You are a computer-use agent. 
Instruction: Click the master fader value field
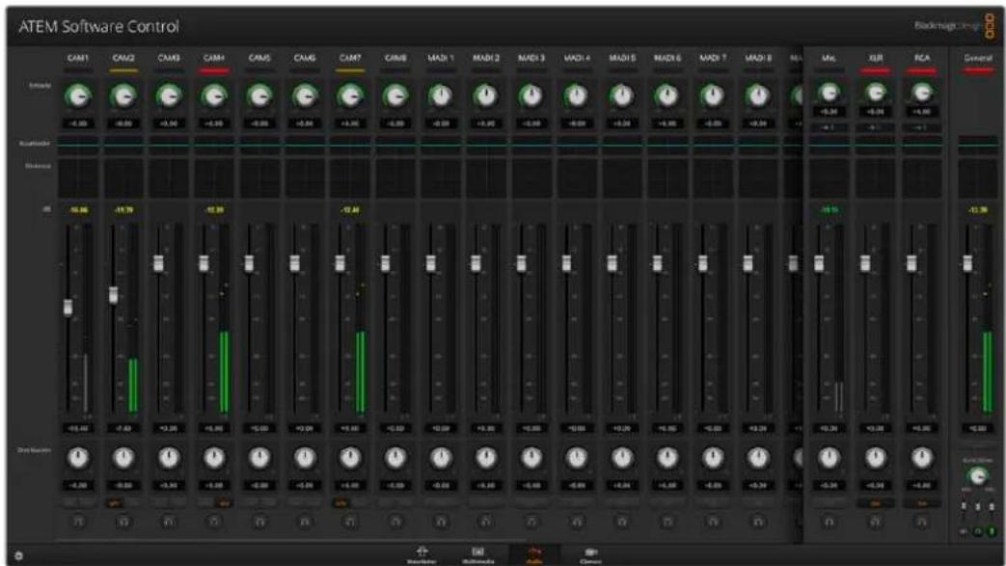(978, 428)
